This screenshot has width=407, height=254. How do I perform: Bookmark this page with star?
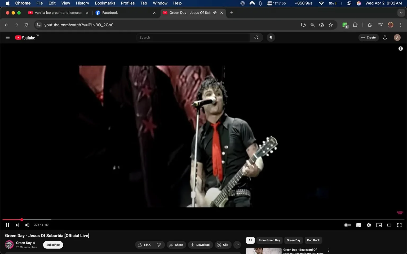pos(331,25)
